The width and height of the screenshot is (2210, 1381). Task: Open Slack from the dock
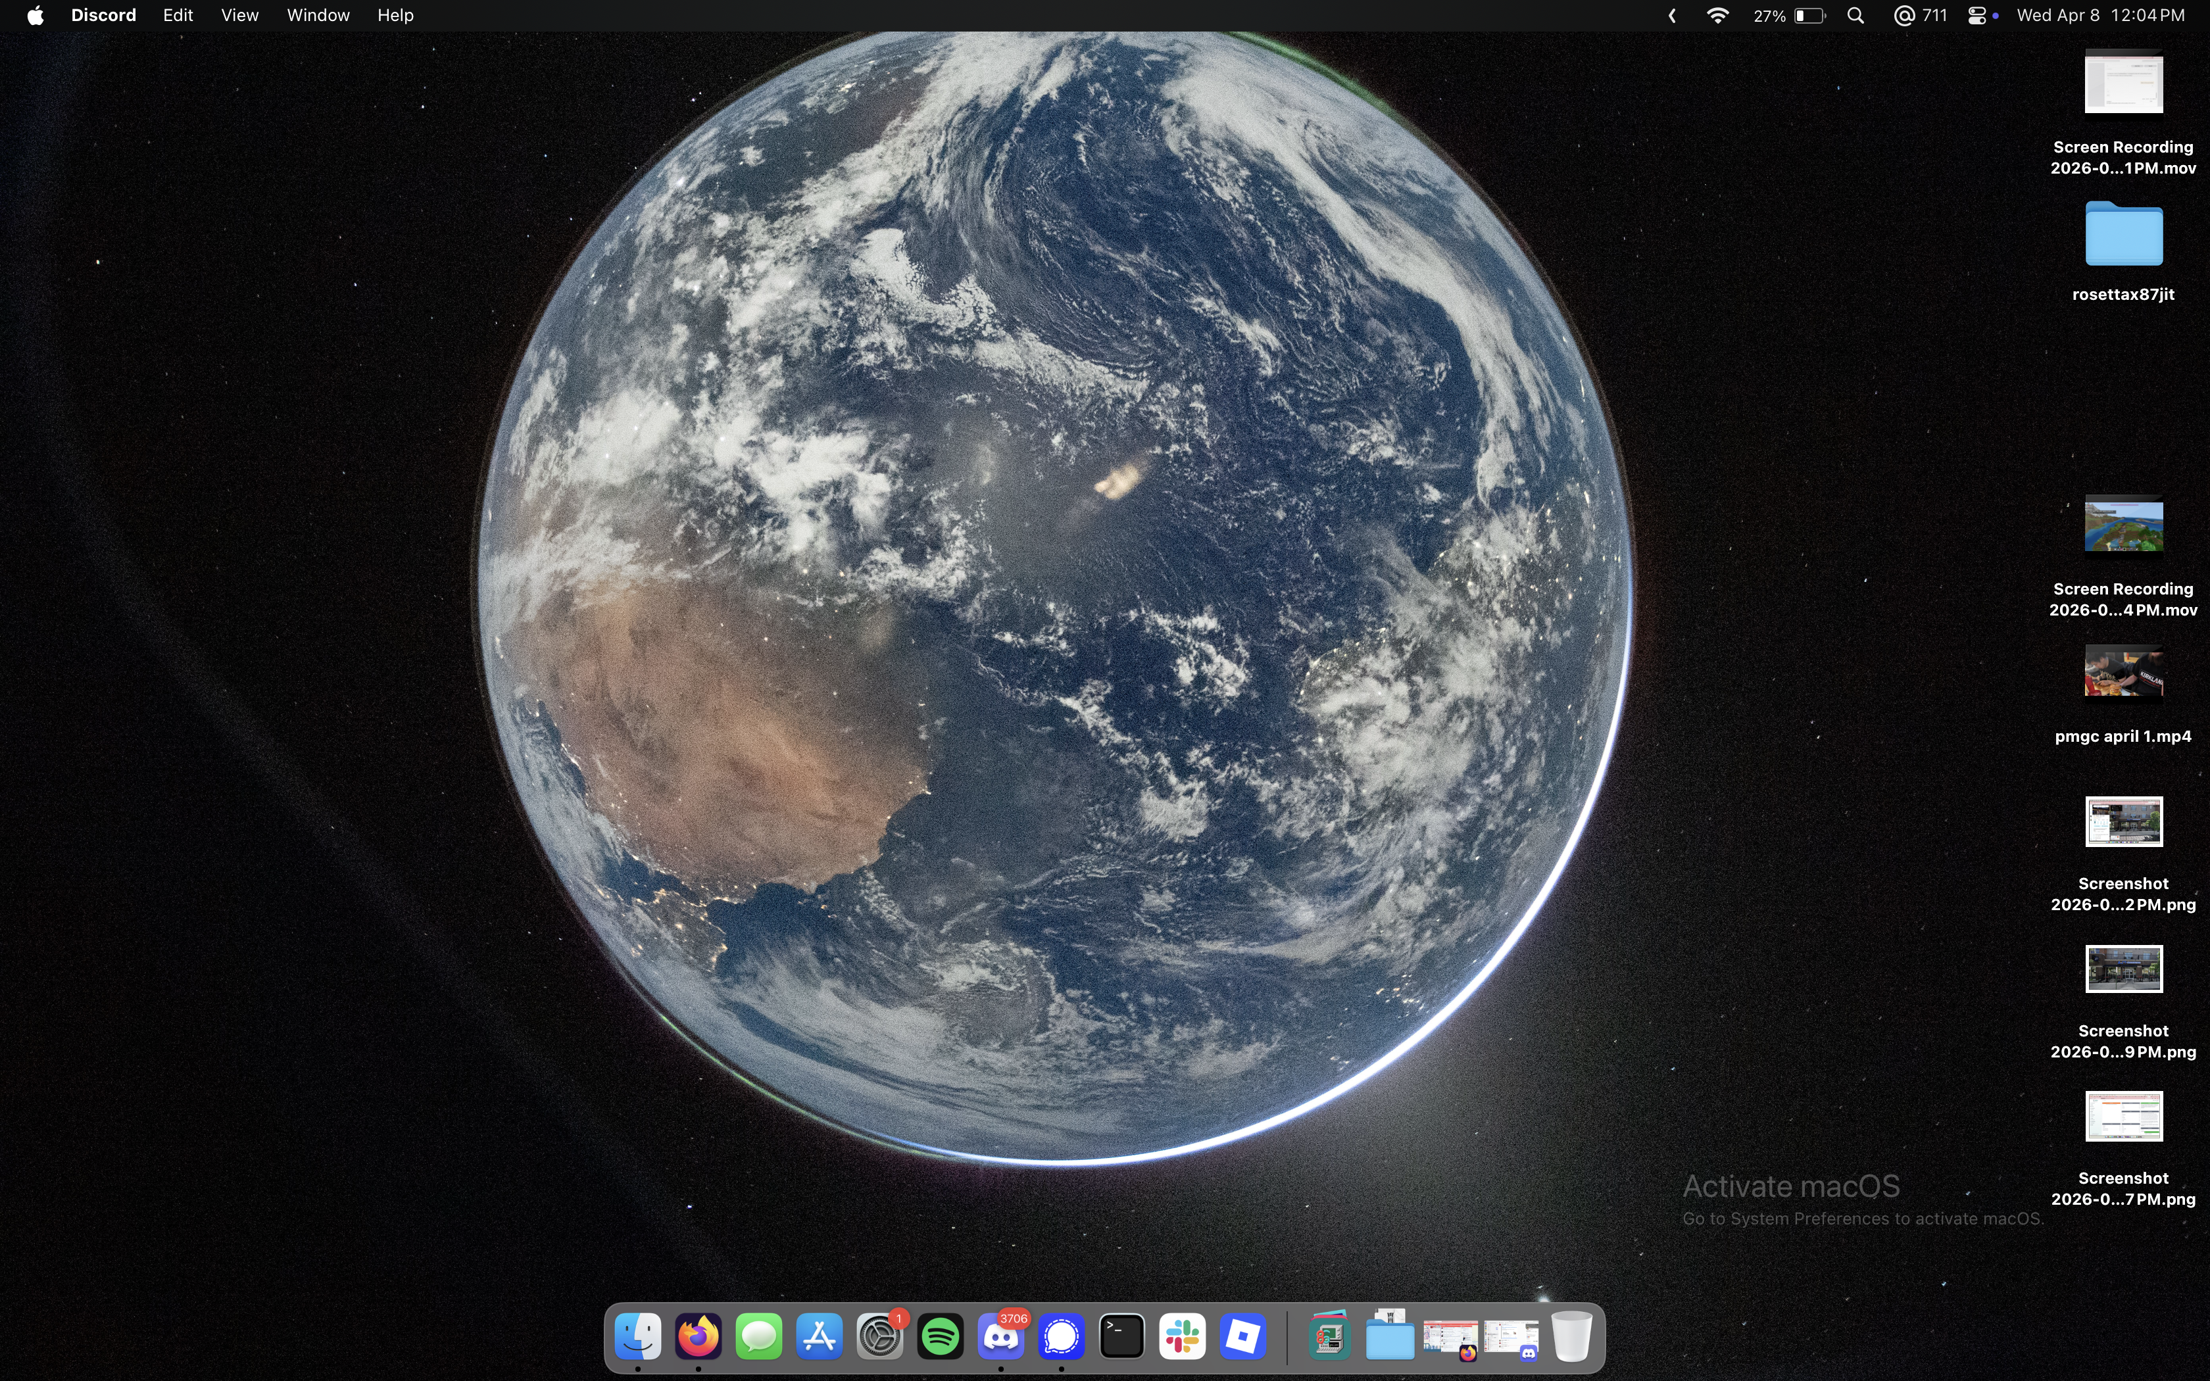1183,1337
